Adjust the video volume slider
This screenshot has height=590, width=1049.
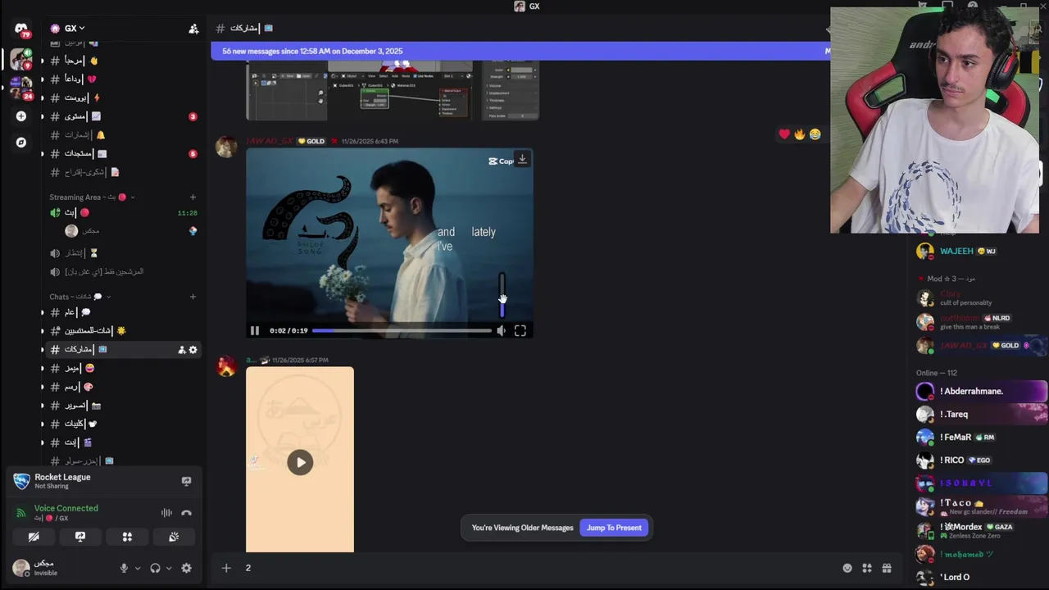(x=502, y=295)
